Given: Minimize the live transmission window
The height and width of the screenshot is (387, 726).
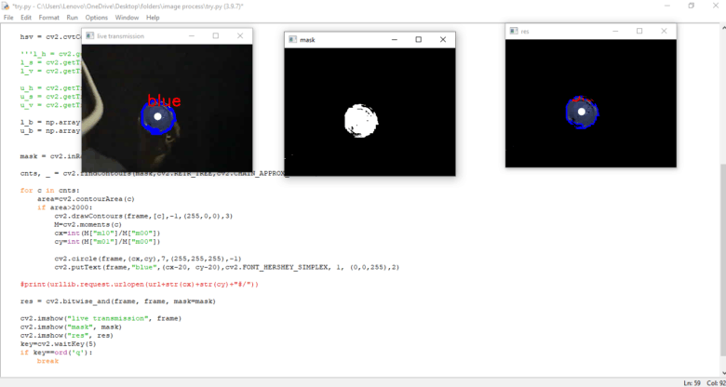Looking at the screenshot, I should (191, 35).
